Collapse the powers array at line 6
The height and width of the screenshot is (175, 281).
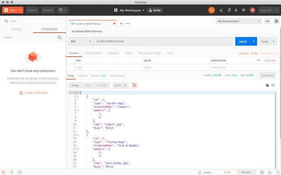point(78,110)
